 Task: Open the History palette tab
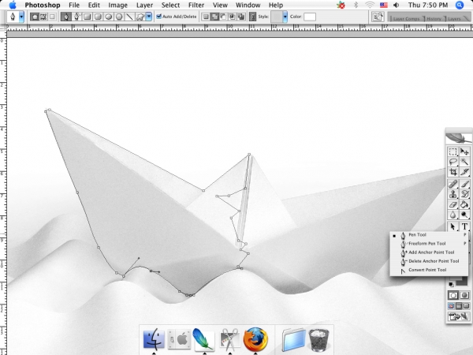[434, 18]
